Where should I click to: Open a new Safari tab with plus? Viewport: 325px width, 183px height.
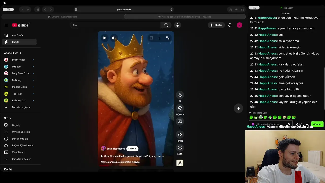236,10
